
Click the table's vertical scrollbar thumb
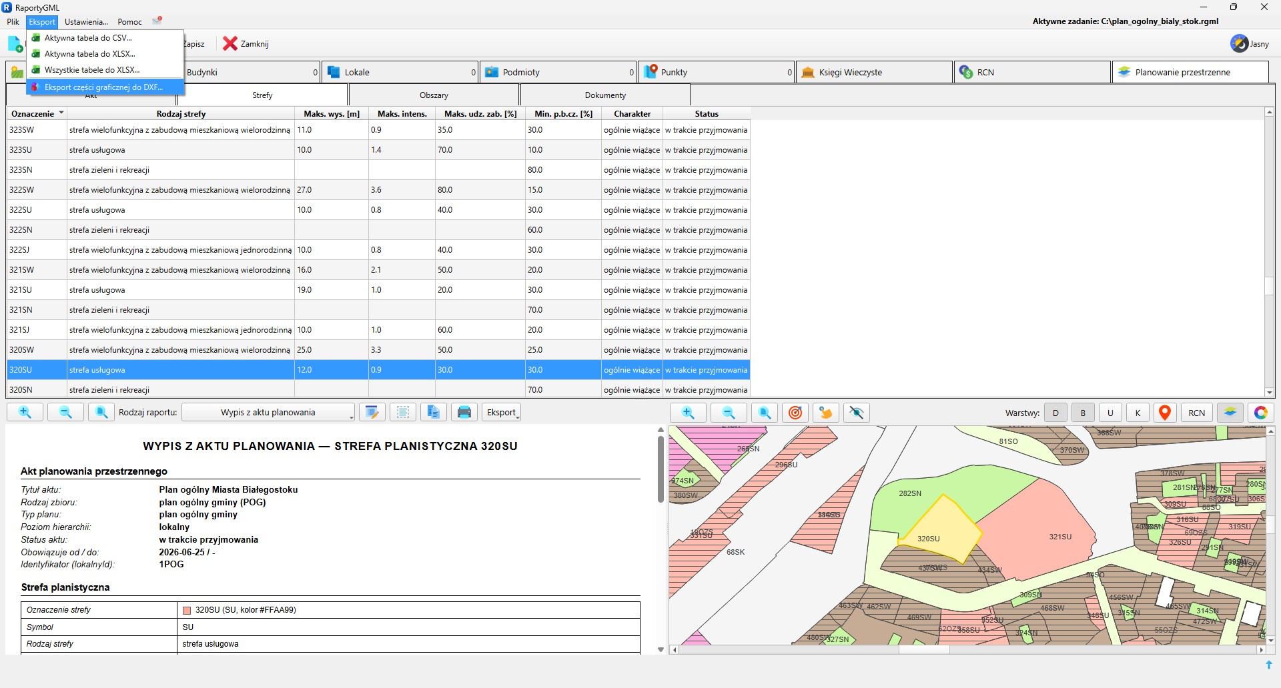[x=1269, y=285]
